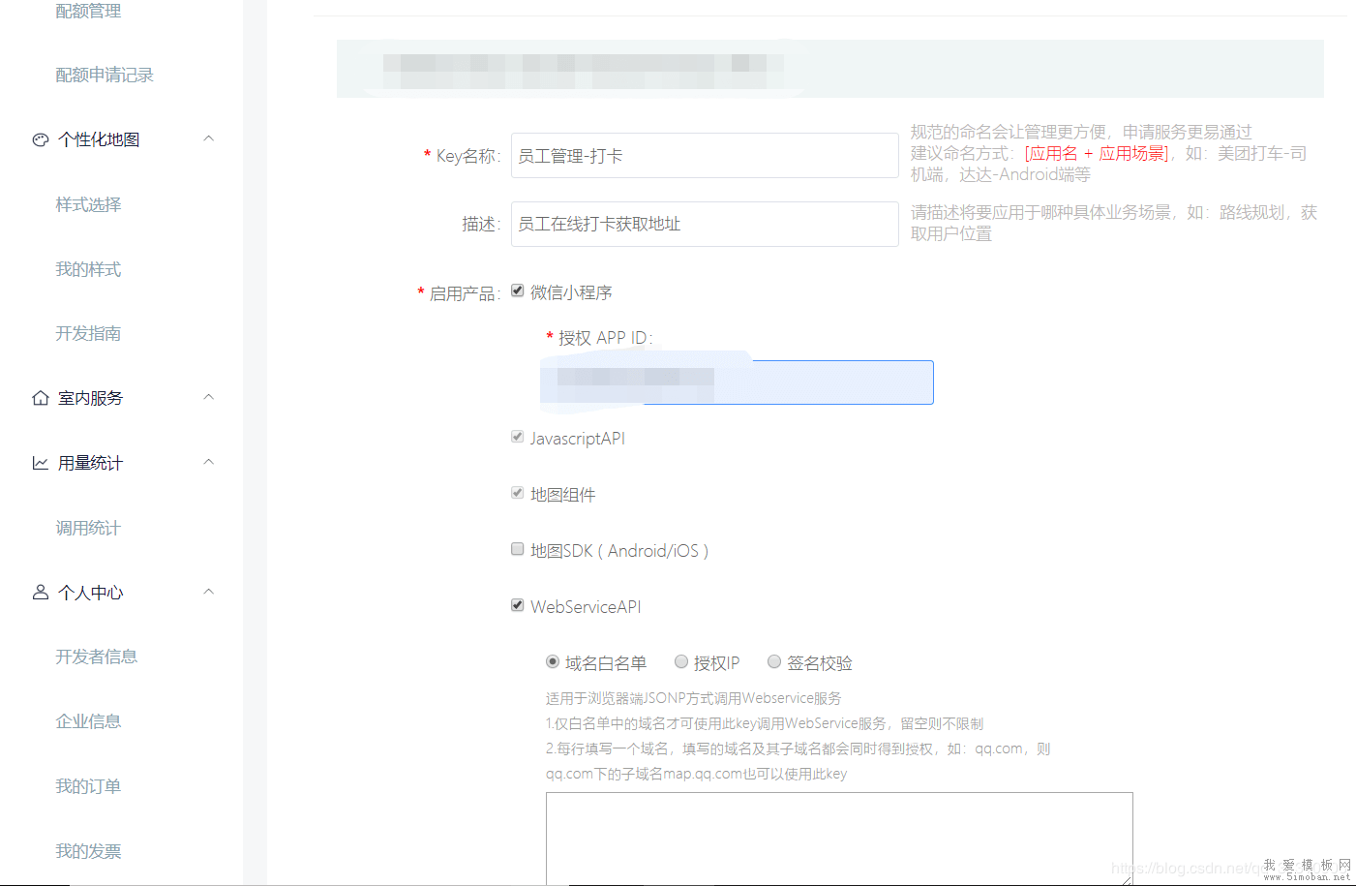Collapse the 个性化地图 section chevron
This screenshot has width=1356, height=886.
(x=208, y=138)
